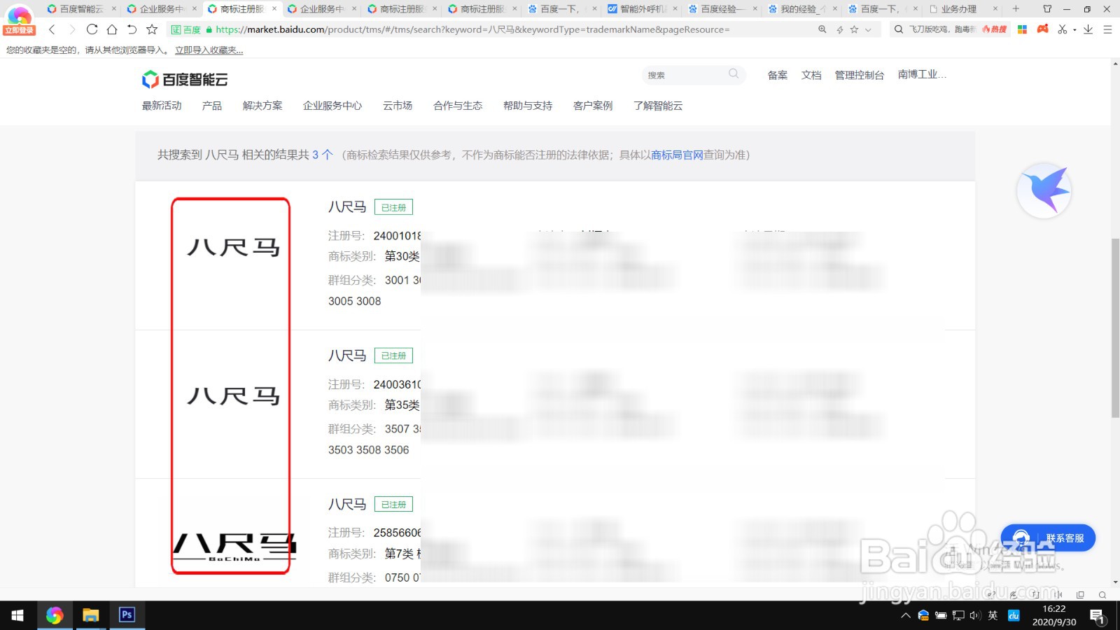This screenshot has width=1120, height=630.
Task: Open the Windows Start menu
Action: coord(17,615)
